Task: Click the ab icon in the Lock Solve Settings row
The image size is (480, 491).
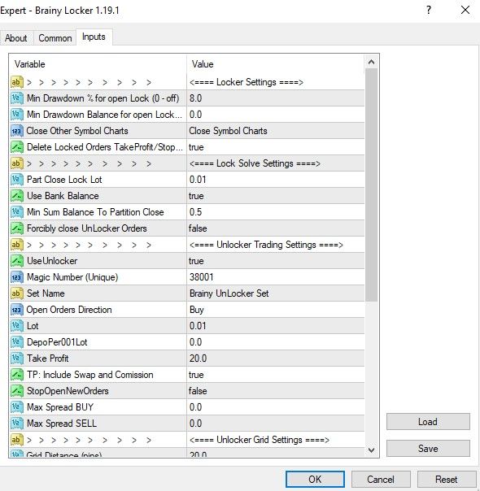Action: (x=16, y=163)
